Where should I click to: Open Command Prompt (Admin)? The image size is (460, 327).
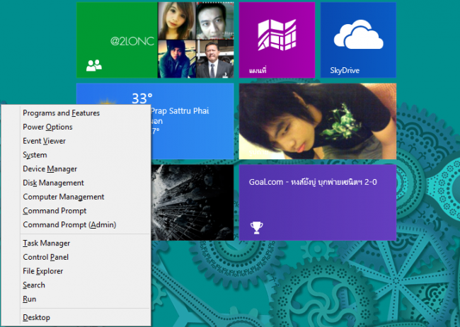69,224
